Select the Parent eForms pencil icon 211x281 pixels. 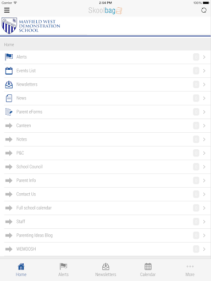click(9, 112)
